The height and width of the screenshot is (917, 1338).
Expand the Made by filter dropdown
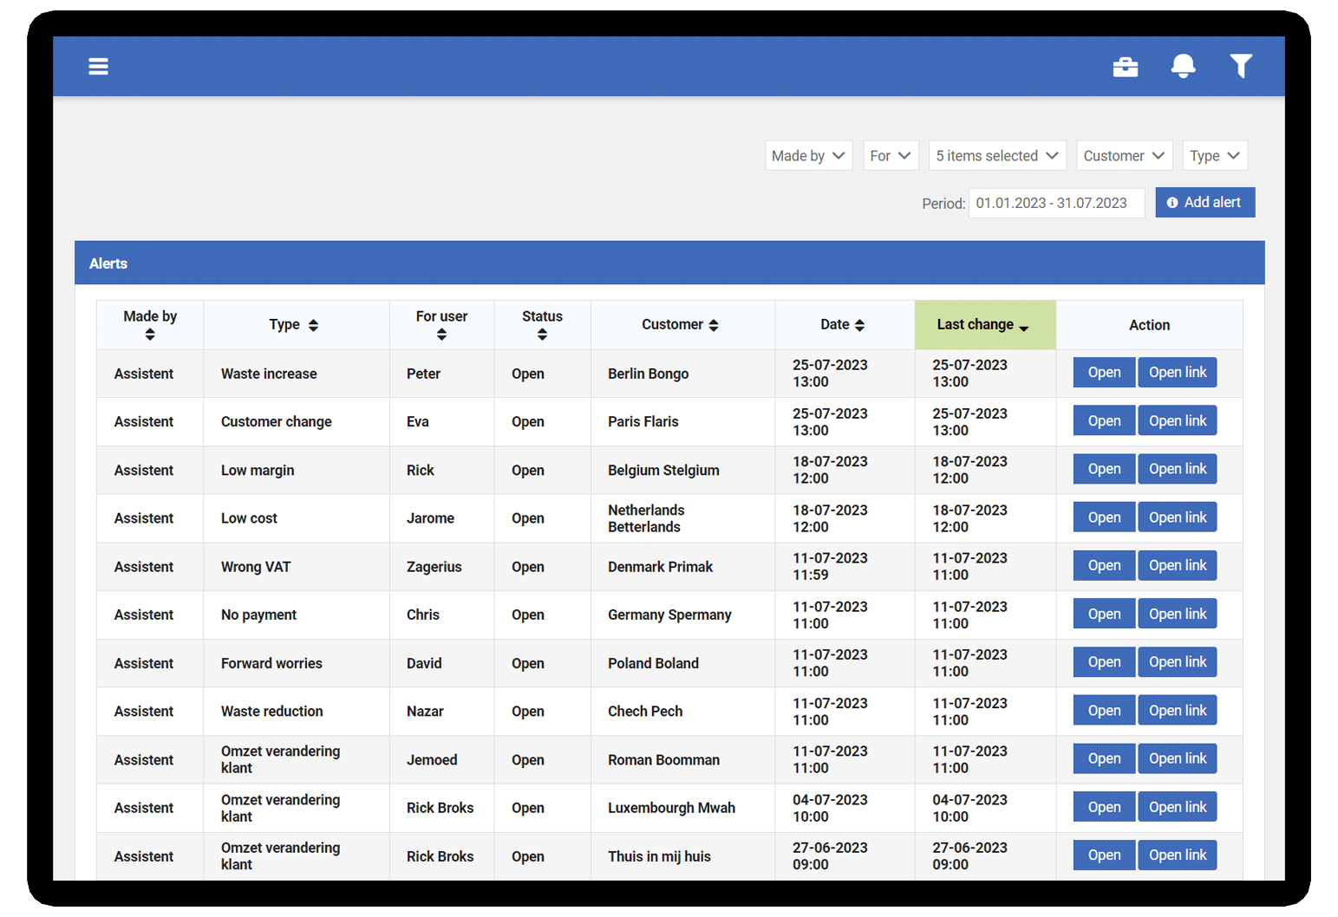[808, 156]
